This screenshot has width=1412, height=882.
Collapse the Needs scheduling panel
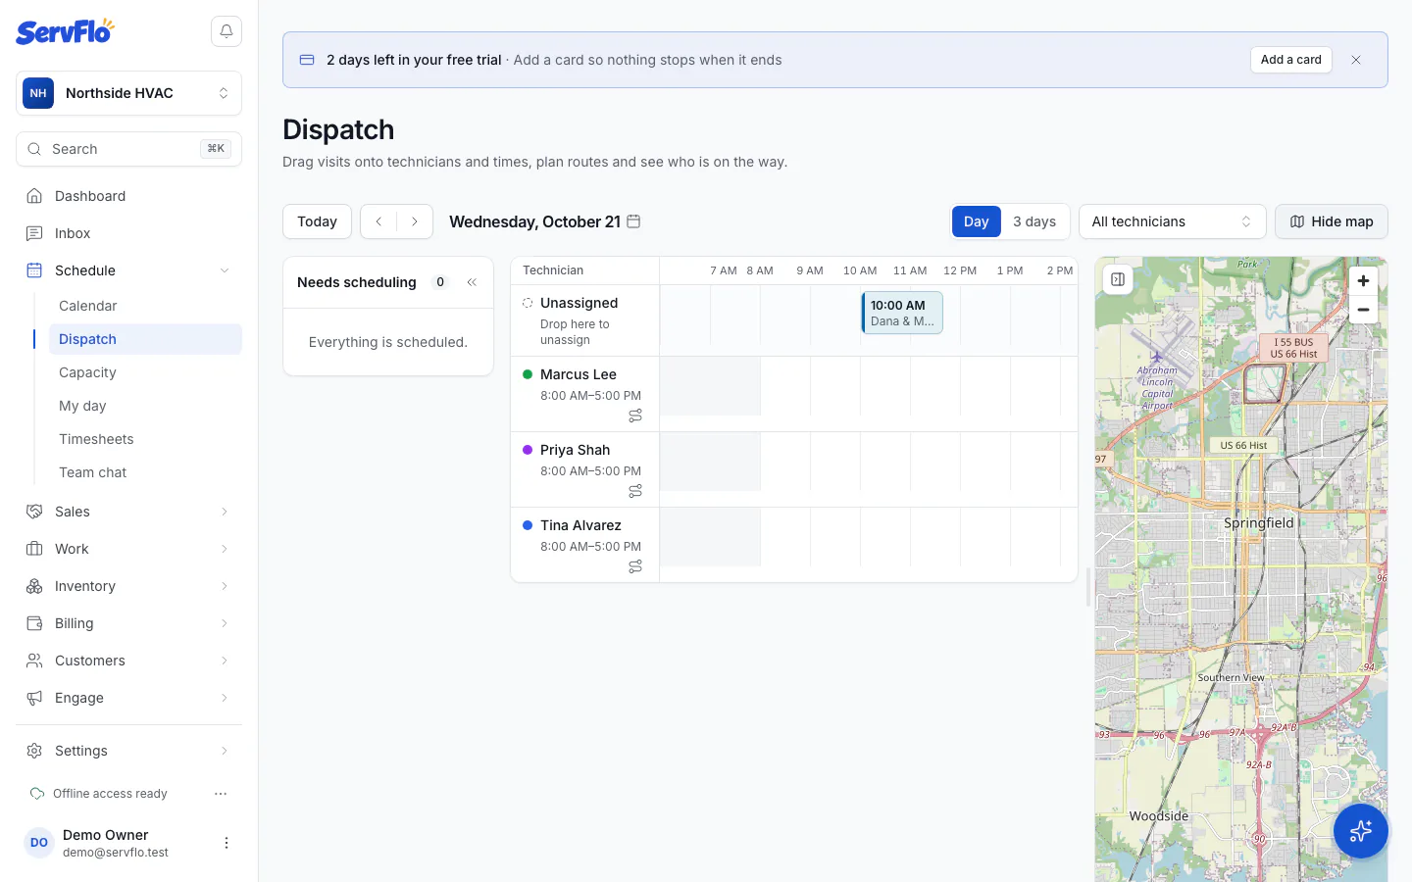click(472, 282)
